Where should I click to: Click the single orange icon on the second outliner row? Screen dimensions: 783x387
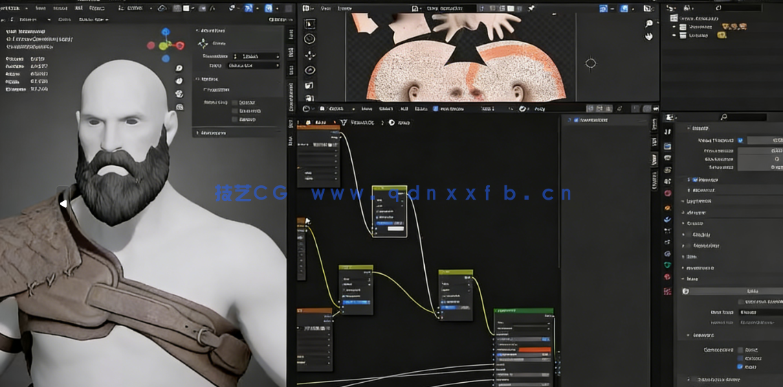tap(721, 35)
